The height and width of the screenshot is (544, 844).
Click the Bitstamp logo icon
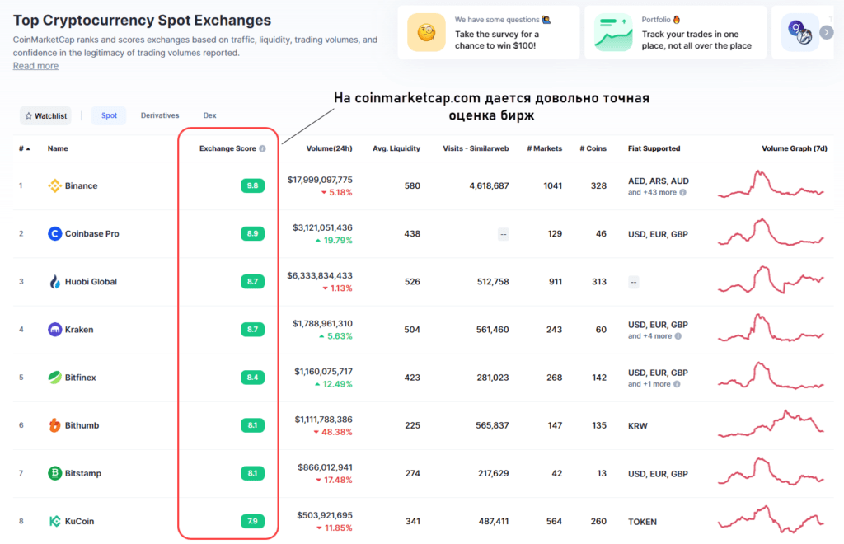point(55,473)
